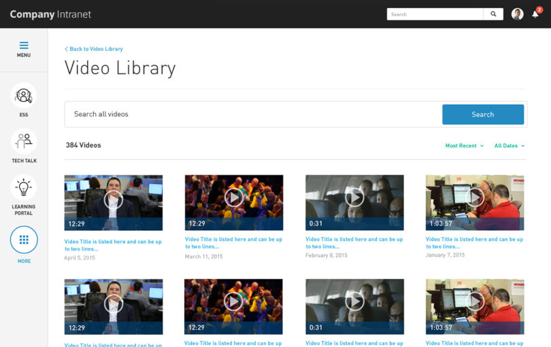Open the notifications bell icon
The height and width of the screenshot is (347, 551).
(535, 14)
